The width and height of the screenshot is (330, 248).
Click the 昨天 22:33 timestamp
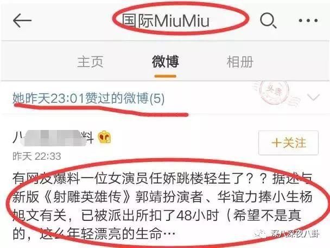[x=37, y=156]
